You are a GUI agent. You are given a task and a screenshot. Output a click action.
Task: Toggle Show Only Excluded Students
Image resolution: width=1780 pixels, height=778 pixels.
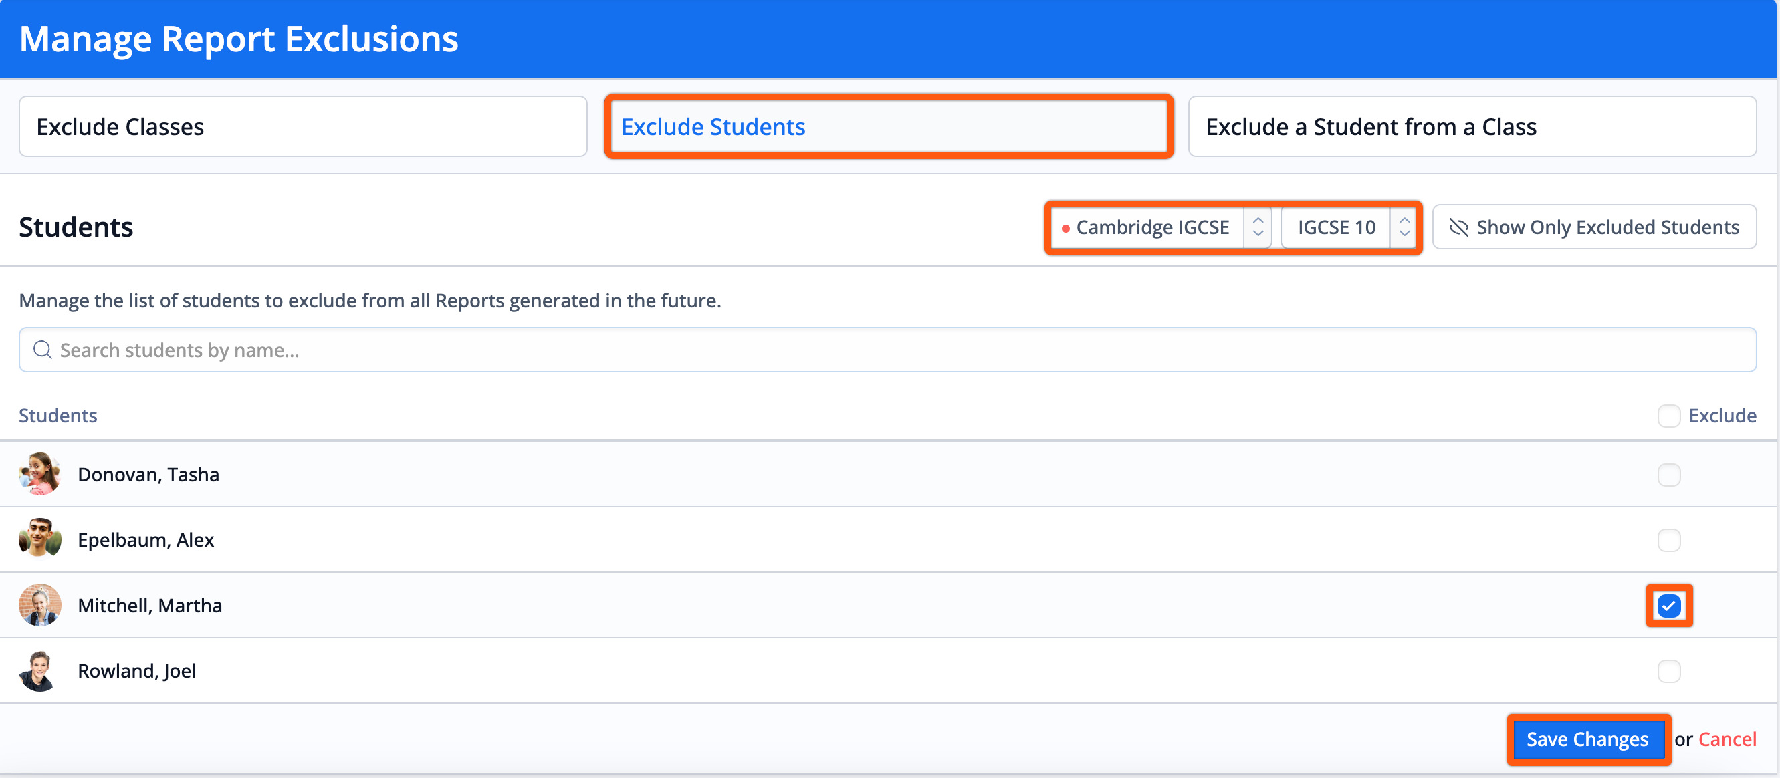pyautogui.click(x=1594, y=227)
